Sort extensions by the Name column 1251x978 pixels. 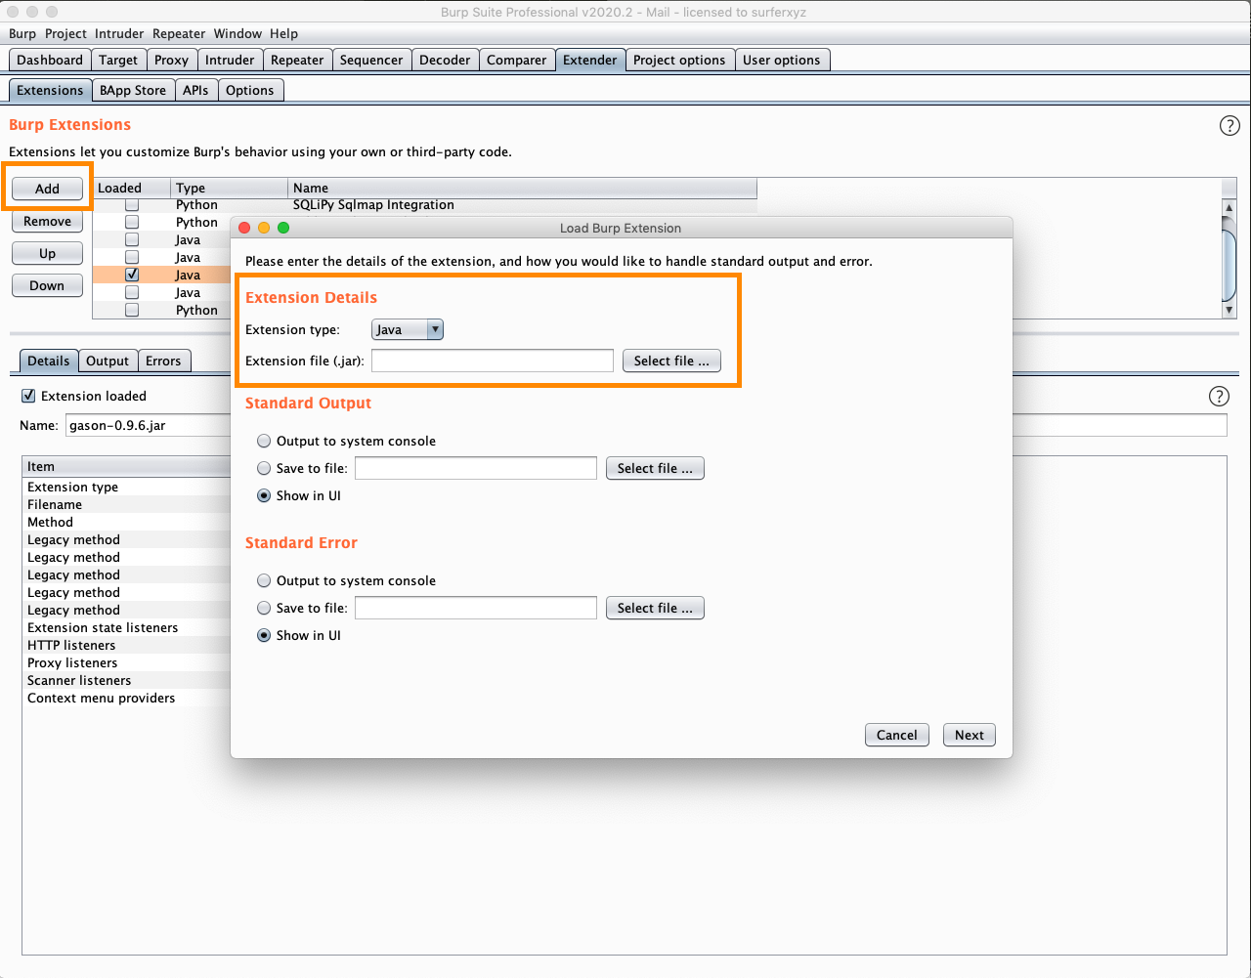(x=522, y=188)
